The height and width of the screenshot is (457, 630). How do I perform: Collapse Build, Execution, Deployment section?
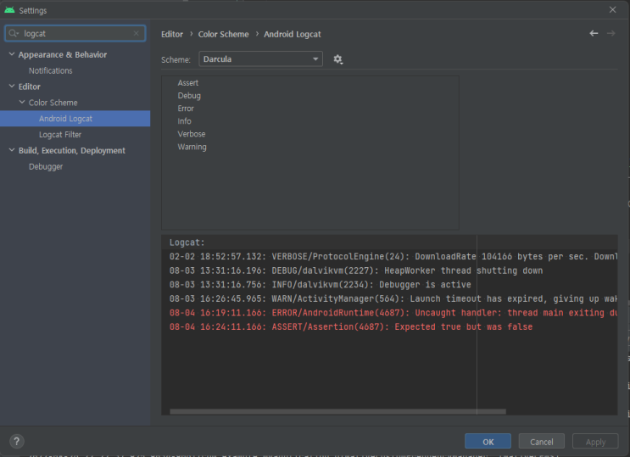[12, 150]
